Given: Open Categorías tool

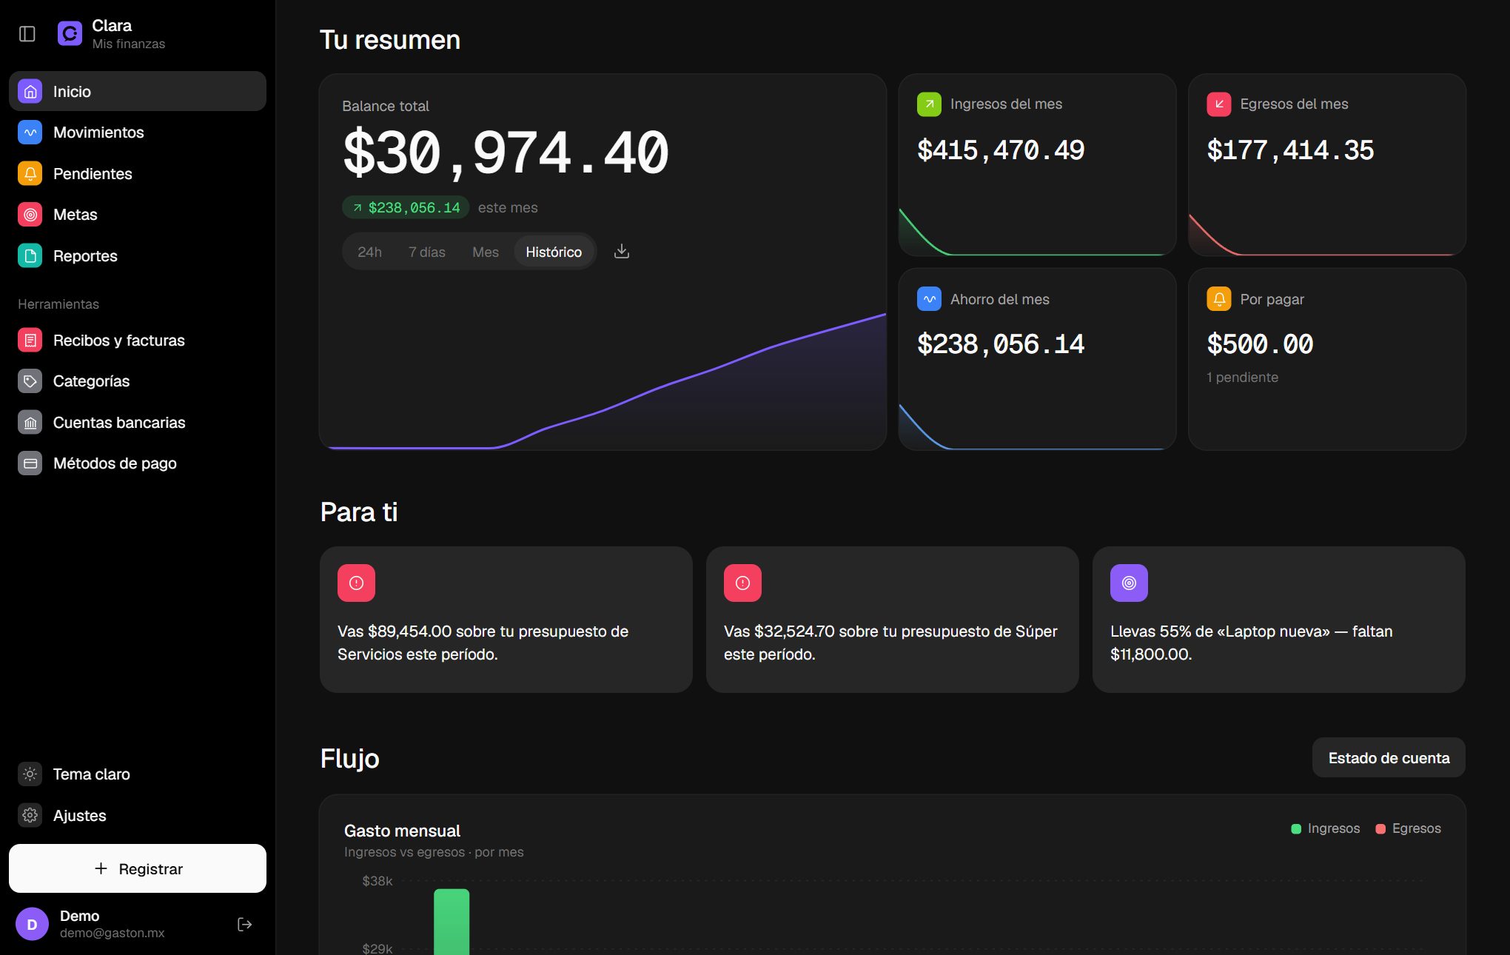Looking at the screenshot, I should click(x=138, y=381).
